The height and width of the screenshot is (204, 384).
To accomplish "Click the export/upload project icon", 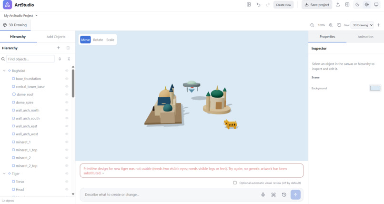I will coord(338,5).
